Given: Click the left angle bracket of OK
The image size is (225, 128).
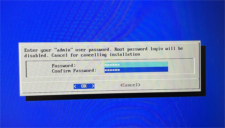Looking at the screenshot, I should point(75,86).
